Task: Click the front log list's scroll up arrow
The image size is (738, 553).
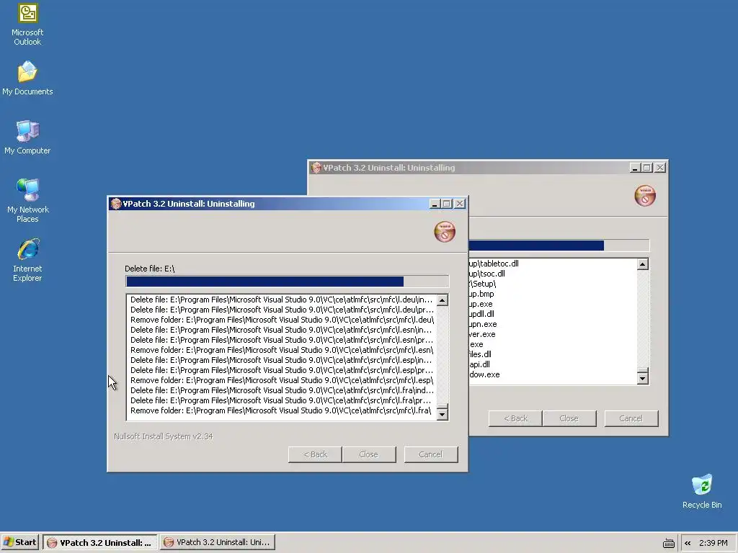Action: click(x=442, y=300)
